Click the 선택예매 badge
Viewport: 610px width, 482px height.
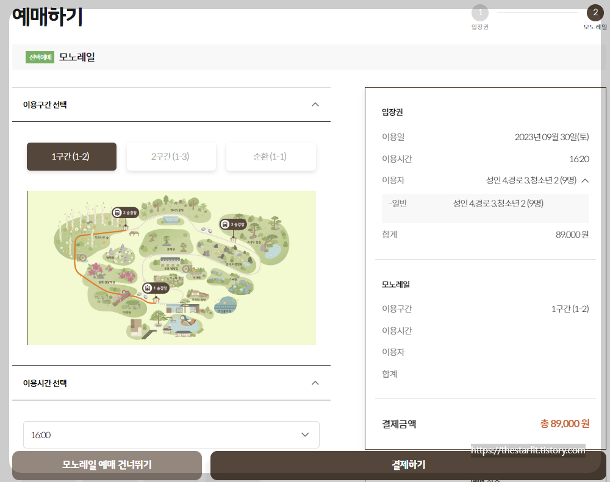click(x=40, y=57)
